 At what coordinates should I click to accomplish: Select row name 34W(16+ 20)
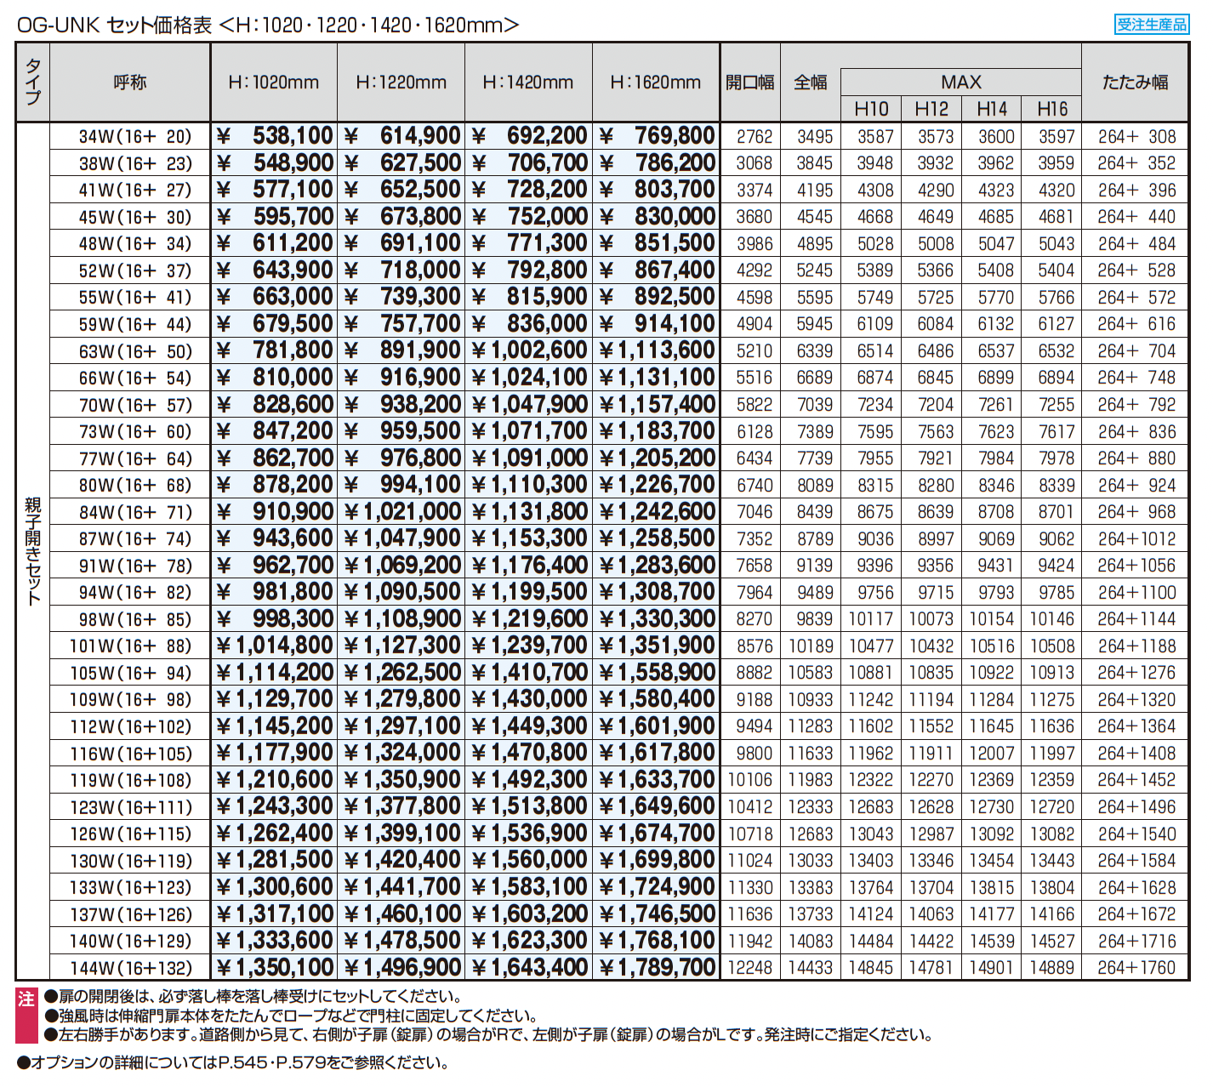pyautogui.click(x=135, y=136)
